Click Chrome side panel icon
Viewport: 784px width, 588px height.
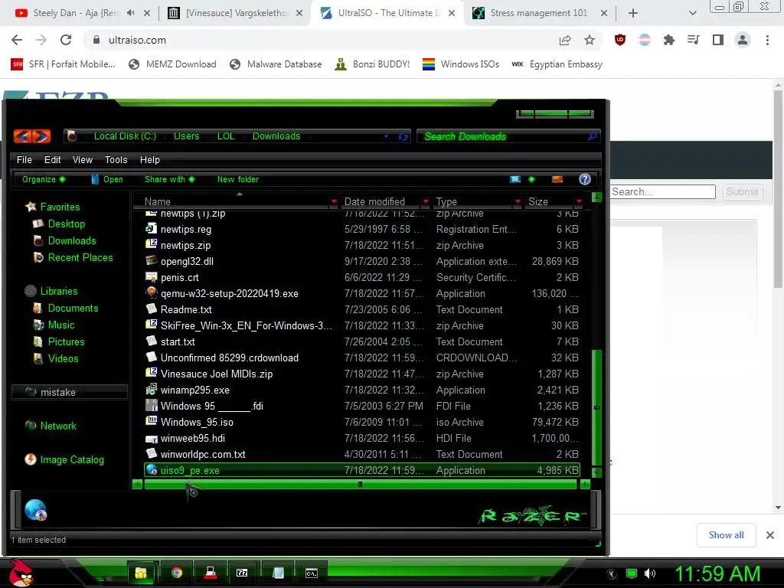(718, 40)
